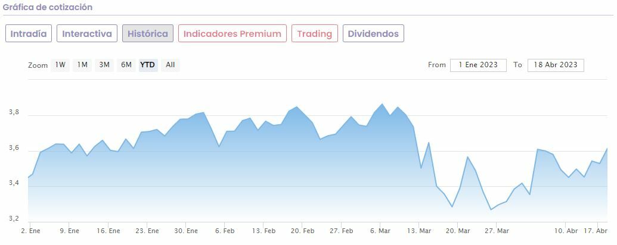Edit the To date field
Image resolution: width=617 pixels, height=245 pixels.
[556, 65]
